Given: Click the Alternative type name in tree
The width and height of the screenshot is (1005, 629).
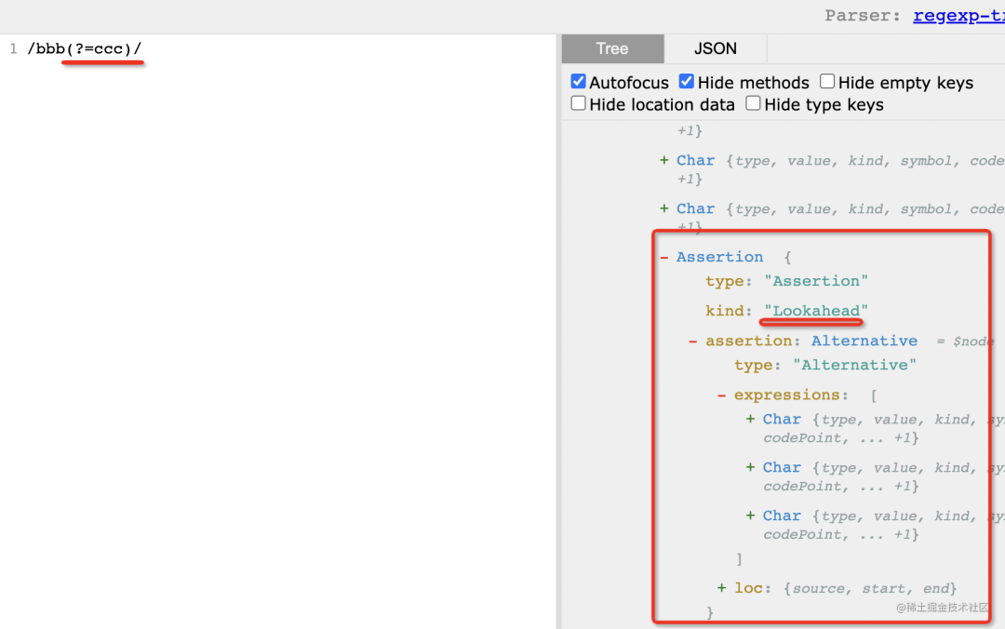Looking at the screenshot, I should (x=864, y=341).
